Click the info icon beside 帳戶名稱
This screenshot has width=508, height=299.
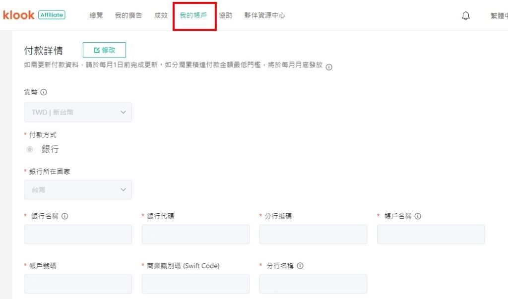point(418,216)
